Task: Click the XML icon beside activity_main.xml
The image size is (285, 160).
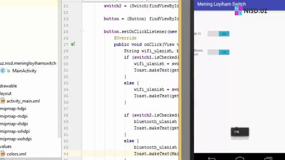Action: (x=3, y=101)
